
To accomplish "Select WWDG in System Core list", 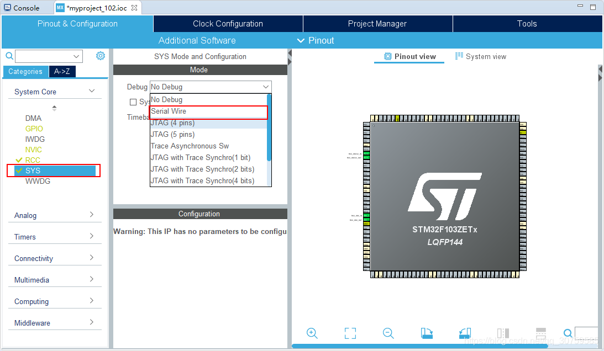I will (x=38, y=181).
